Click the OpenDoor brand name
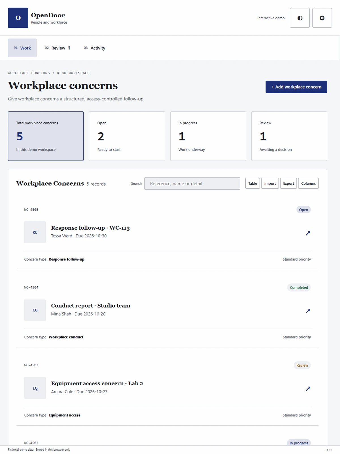The height and width of the screenshot is (454, 340). (x=48, y=15)
